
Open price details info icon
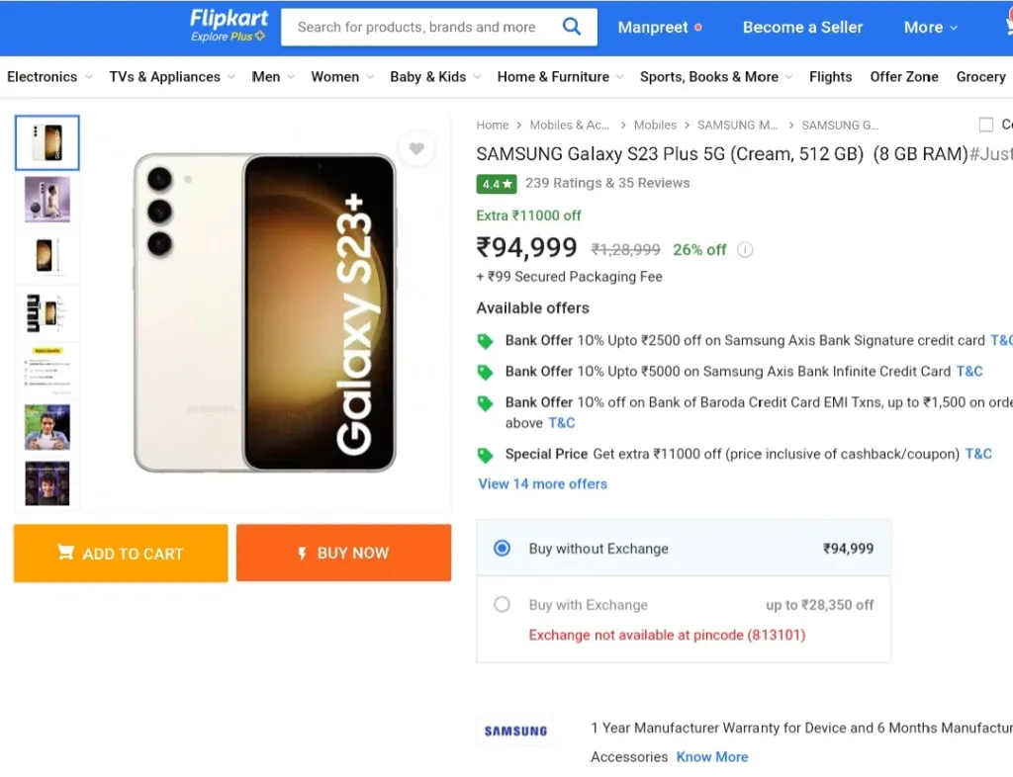(x=745, y=250)
